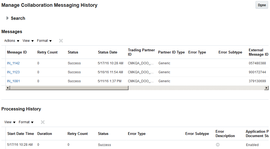The height and width of the screenshot is (149, 270).
Task: Click the Start Date Time column header
Action: click(x=21, y=134)
